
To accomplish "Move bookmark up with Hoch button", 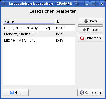I will pos(90,21).
